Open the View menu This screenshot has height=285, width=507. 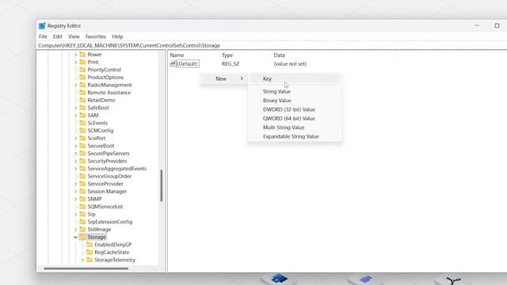click(74, 36)
